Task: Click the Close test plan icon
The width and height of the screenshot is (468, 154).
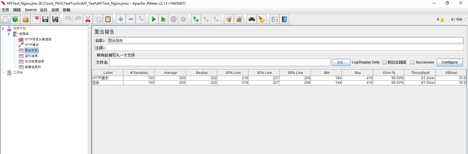Action: (35, 19)
